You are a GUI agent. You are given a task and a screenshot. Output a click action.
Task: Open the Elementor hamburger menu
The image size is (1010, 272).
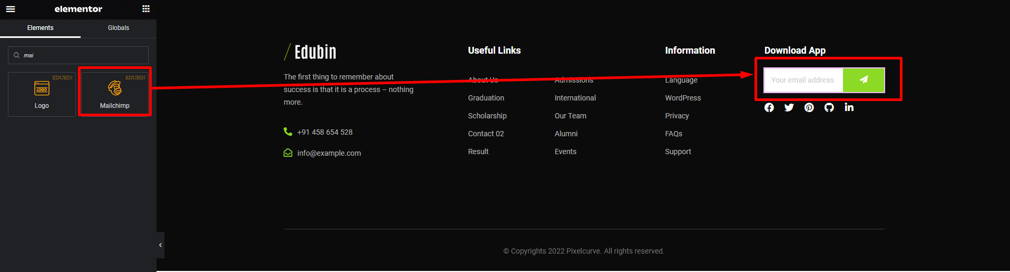(x=11, y=9)
